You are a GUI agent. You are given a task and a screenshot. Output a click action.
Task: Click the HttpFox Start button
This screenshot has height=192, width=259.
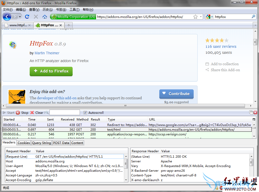[x=9, y=113]
